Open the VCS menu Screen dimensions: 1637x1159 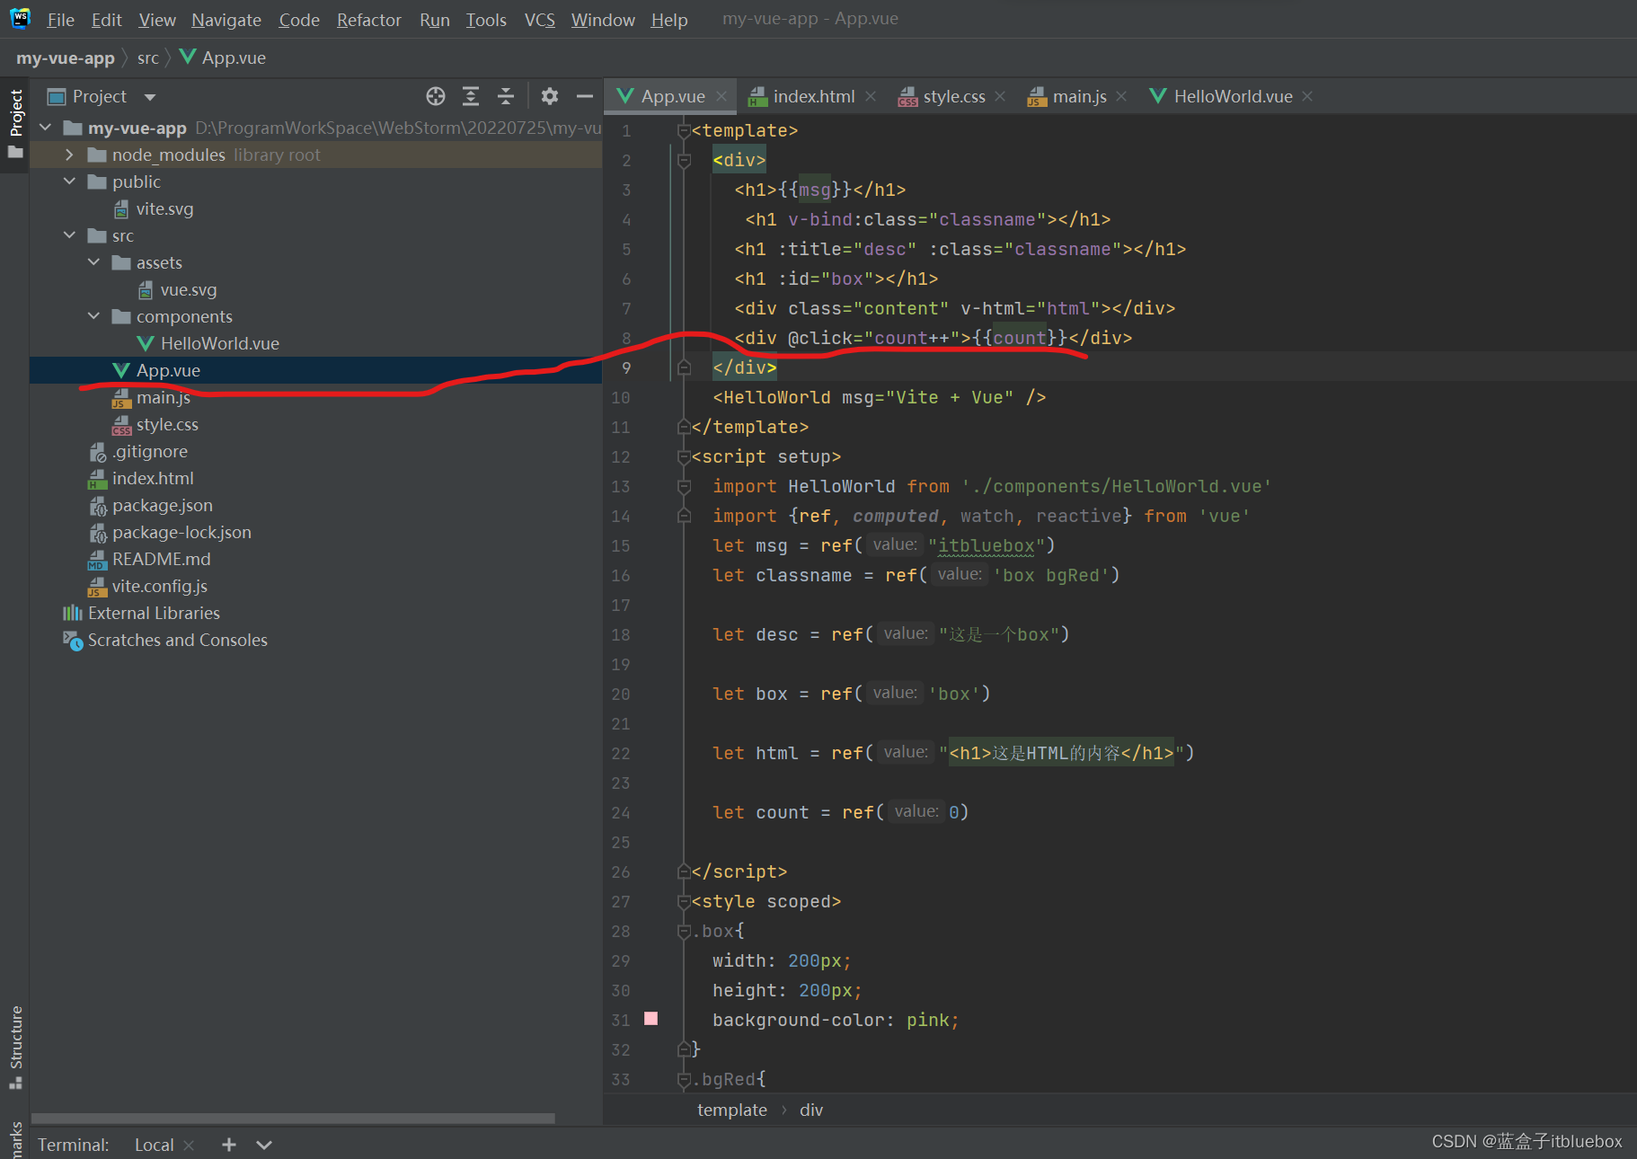pyautogui.click(x=540, y=19)
